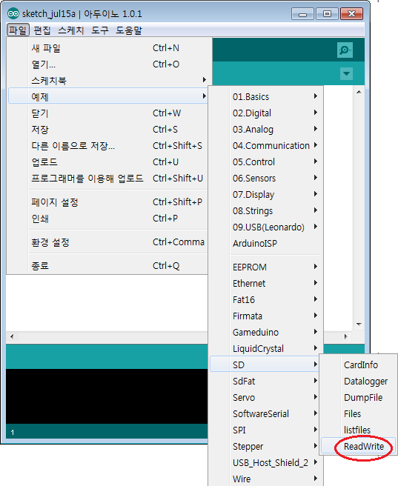Open the Datalogger SD example
The image size is (398, 486).
358,382
